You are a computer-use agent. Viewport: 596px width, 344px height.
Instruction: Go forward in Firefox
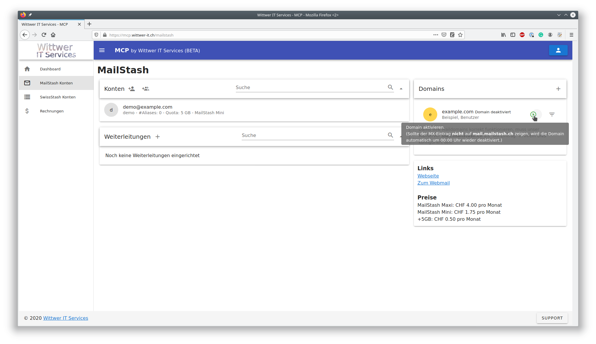click(34, 35)
